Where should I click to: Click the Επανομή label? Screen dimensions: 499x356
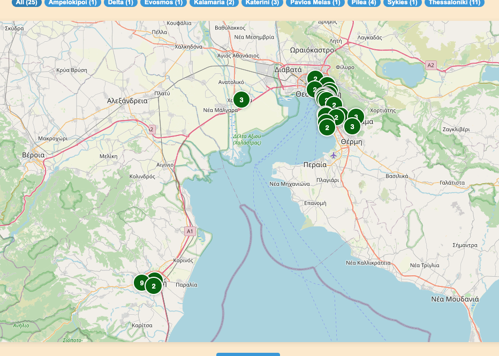coord(315,203)
